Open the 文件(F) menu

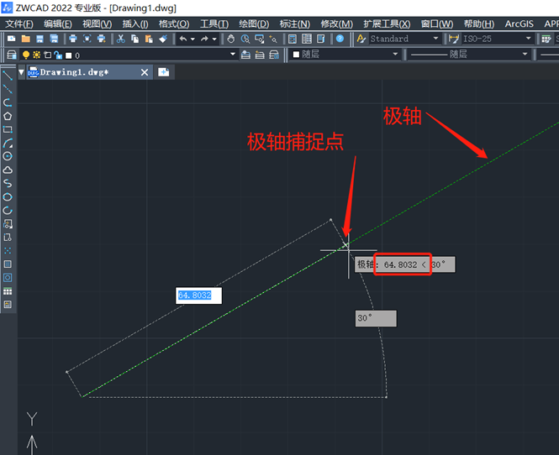click(x=19, y=24)
